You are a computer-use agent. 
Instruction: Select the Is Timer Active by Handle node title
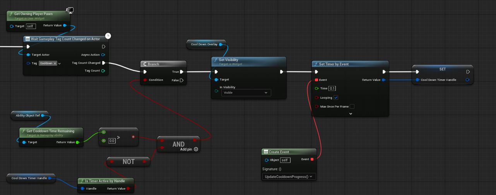(x=105, y=181)
